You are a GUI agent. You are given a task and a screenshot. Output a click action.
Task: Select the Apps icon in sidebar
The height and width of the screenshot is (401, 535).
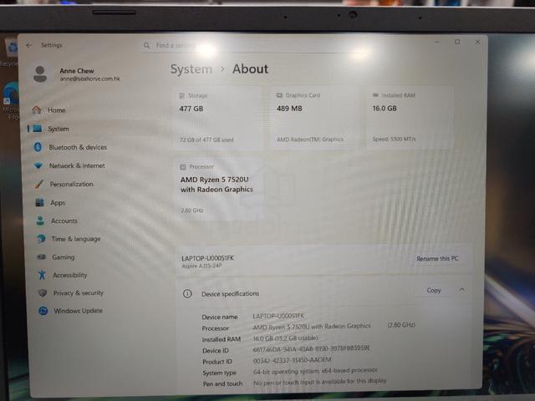tap(39, 202)
